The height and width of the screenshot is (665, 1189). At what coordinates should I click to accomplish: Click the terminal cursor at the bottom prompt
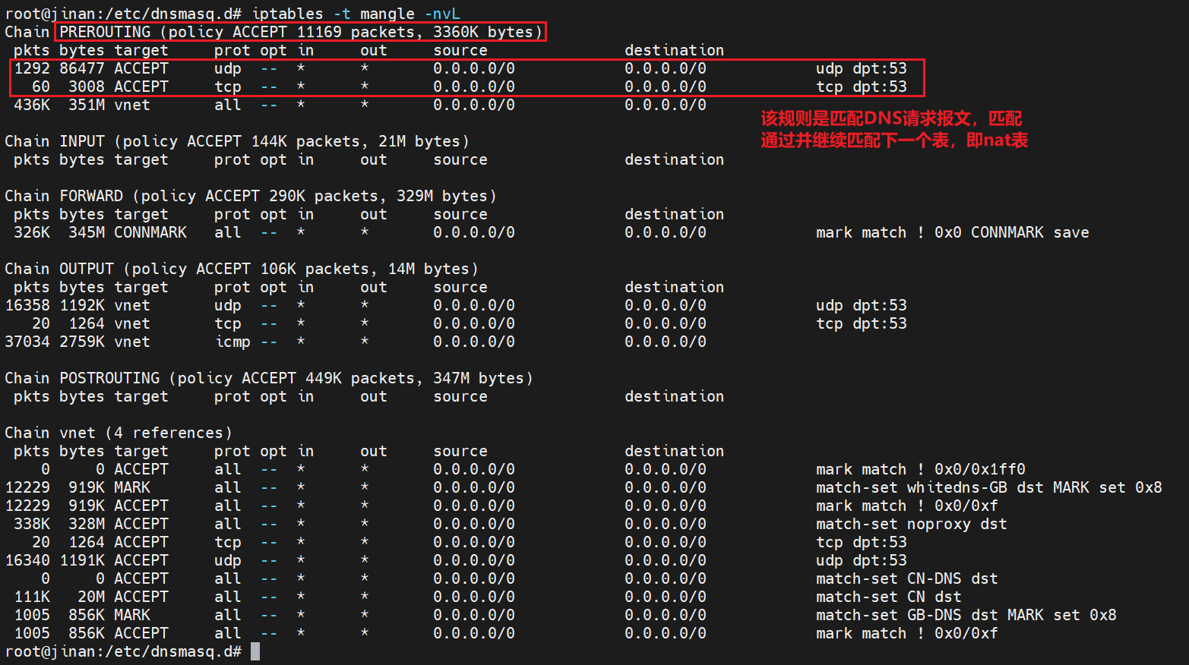[255, 651]
